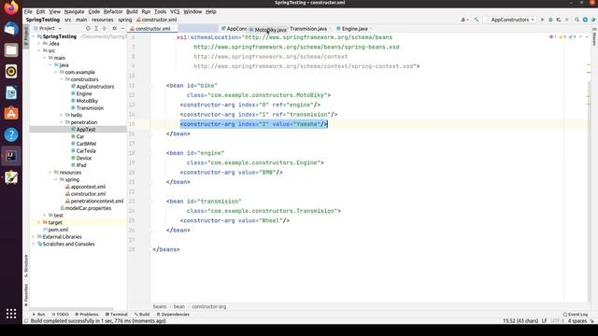Open penetrationcontext.xml in the tree
Image resolution: width=598 pixels, height=336 pixels.
[x=97, y=201]
